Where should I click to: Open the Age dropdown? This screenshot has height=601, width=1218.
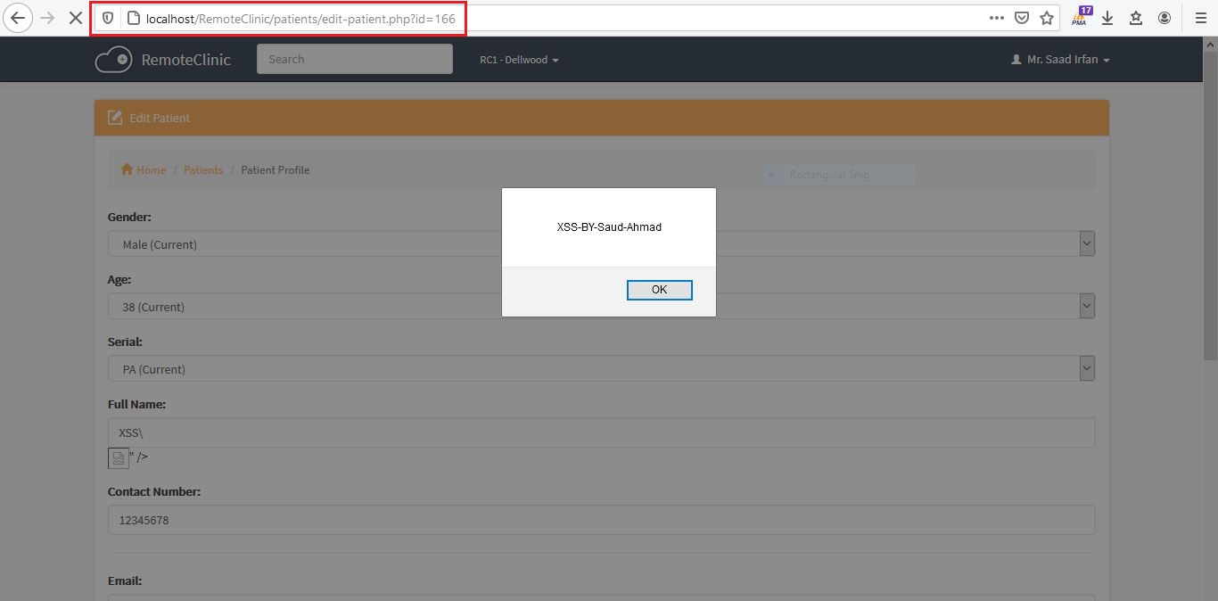click(601, 307)
